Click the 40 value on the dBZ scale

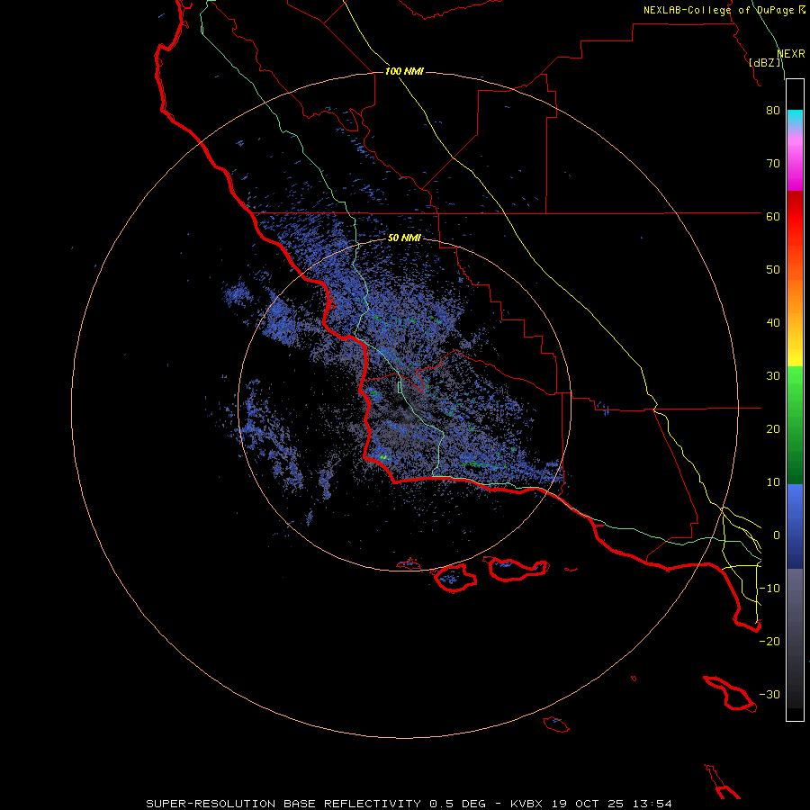tap(773, 323)
